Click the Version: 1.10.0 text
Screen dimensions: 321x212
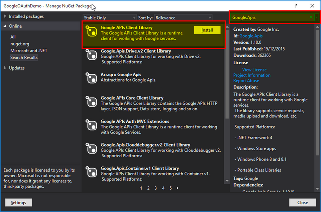[247, 43]
